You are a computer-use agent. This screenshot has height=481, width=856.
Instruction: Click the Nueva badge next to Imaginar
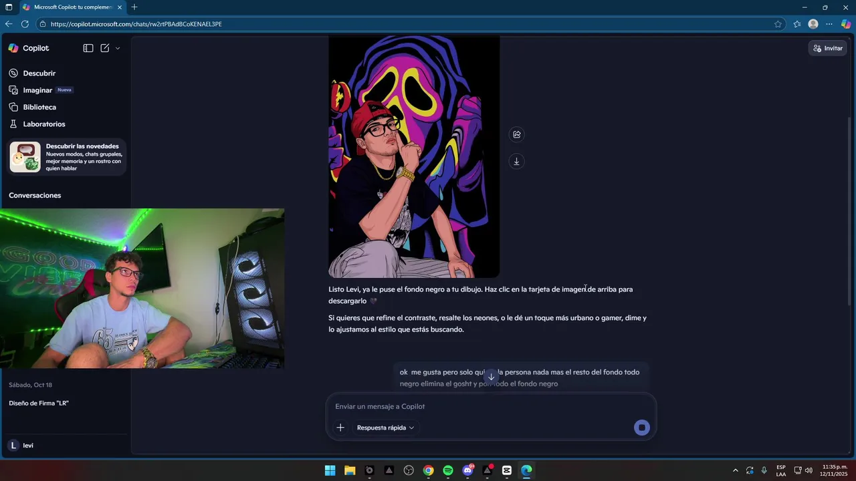[64, 90]
